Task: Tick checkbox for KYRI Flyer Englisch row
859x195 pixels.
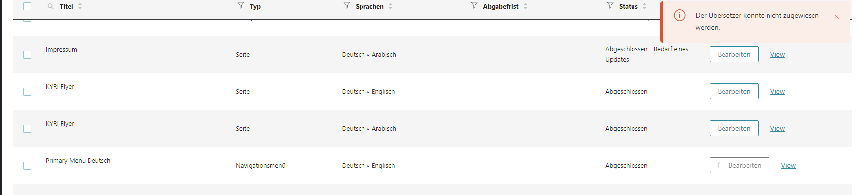Action: (x=27, y=92)
